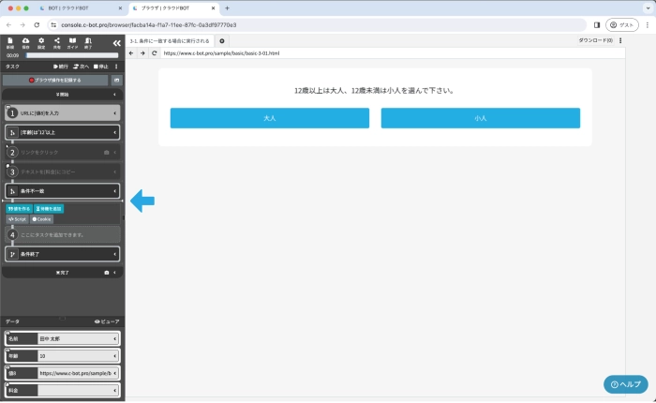Screen dimensions: 656x403
Task: Open the ガイド guide book icon
Action: click(x=72, y=43)
